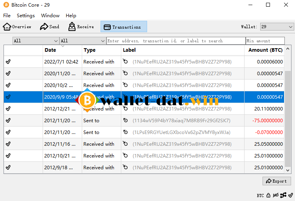Click the sent icon in 75 BTC row
The height and width of the screenshot is (201, 295).
pos(126,120)
